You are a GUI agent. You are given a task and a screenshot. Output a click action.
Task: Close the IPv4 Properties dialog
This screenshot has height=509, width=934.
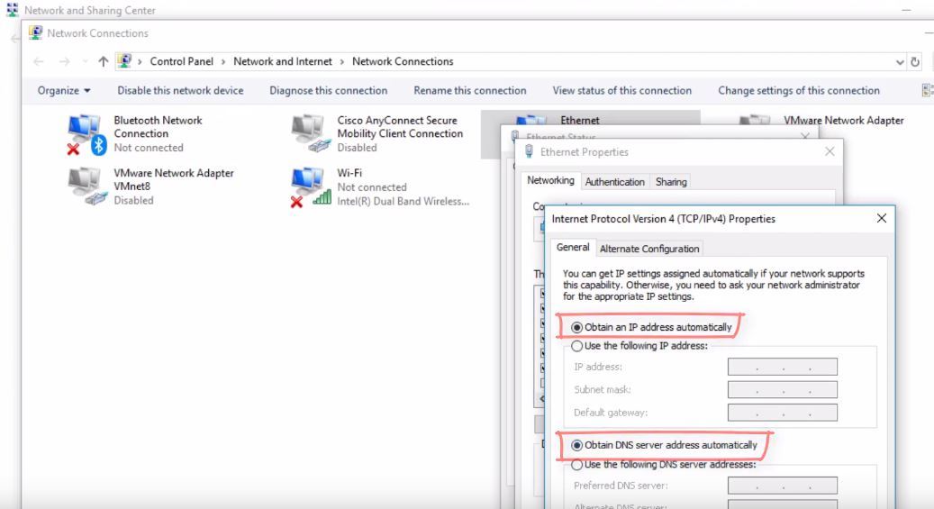(881, 219)
